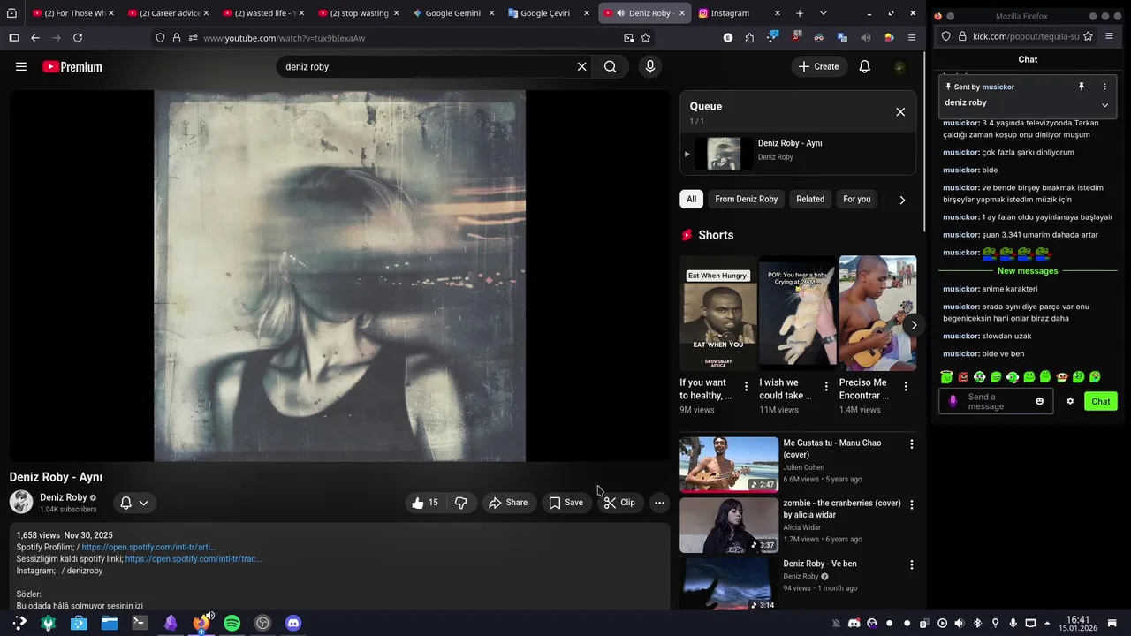Open menu for 'Me Gustas tu' video
The image size is (1131, 636).
click(x=912, y=444)
